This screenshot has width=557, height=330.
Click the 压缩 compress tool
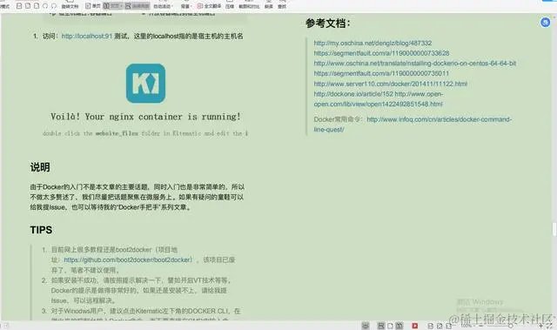coord(230,5)
